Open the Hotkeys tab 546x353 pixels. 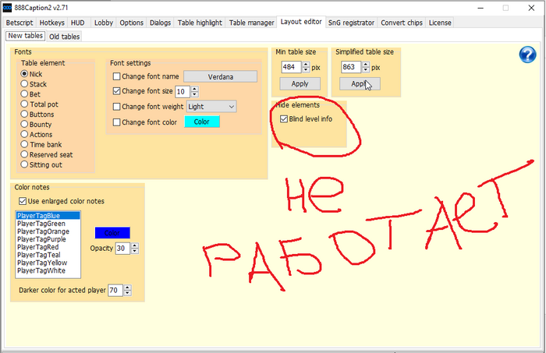tap(52, 23)
